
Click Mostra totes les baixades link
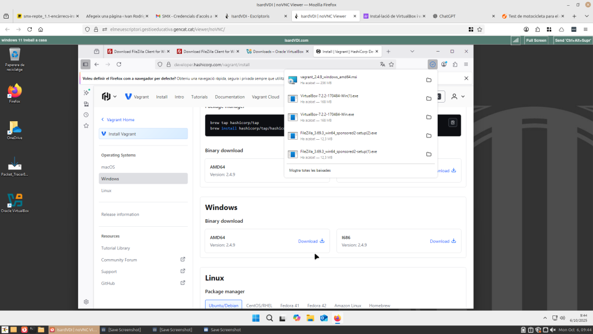click(310, 170)
